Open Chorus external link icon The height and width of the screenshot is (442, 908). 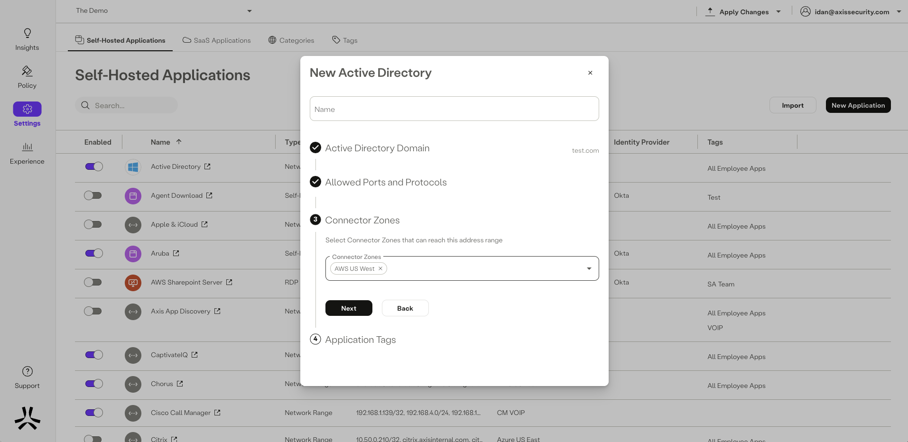(180, 384)
